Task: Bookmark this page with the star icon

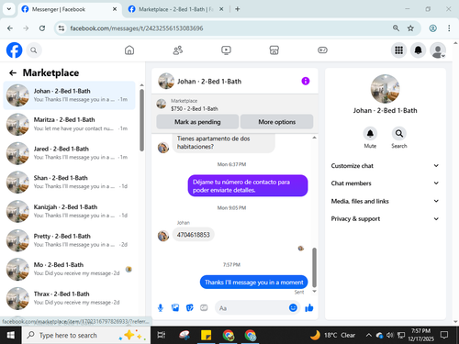Action: click(x=410, y=28)
